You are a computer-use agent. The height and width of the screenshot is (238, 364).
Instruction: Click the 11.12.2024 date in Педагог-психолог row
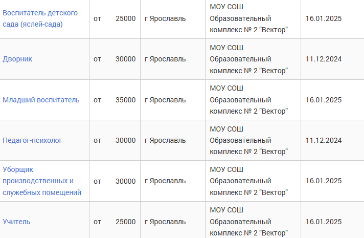[x=324, y=140]
